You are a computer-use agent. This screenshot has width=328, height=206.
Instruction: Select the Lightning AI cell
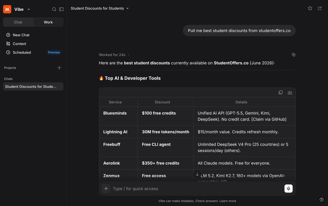[x=118, y=132]
